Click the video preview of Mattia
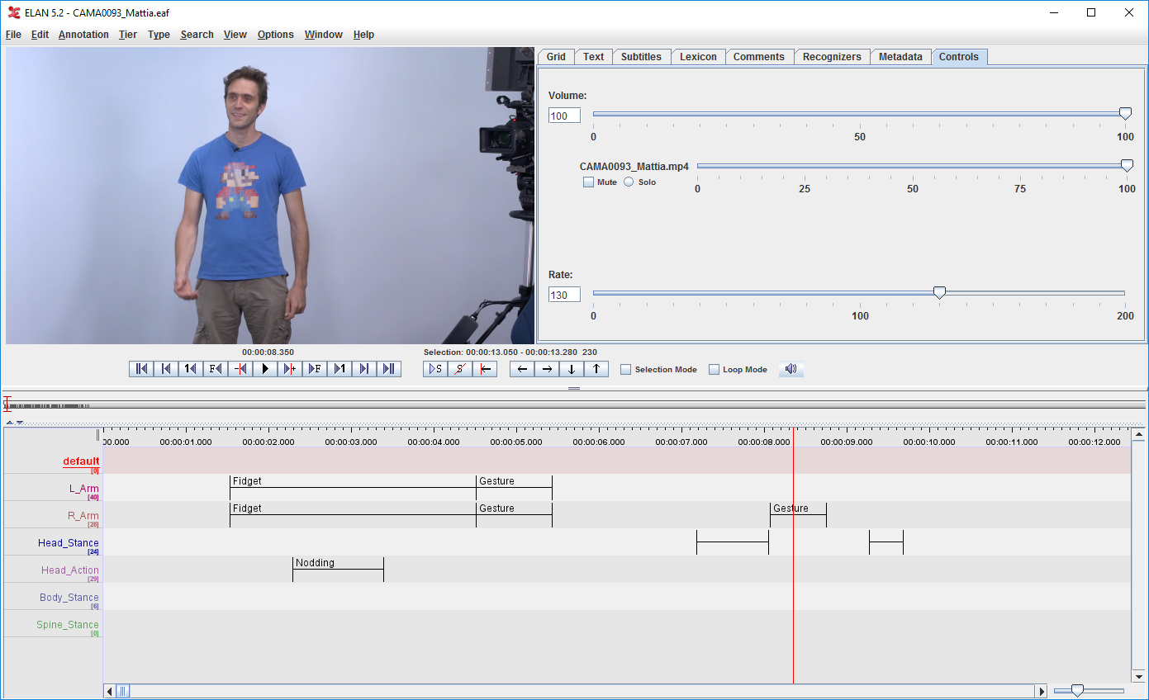Image resolution: width=1149 pixels, height=700 pixels. [x=270, y=196]
